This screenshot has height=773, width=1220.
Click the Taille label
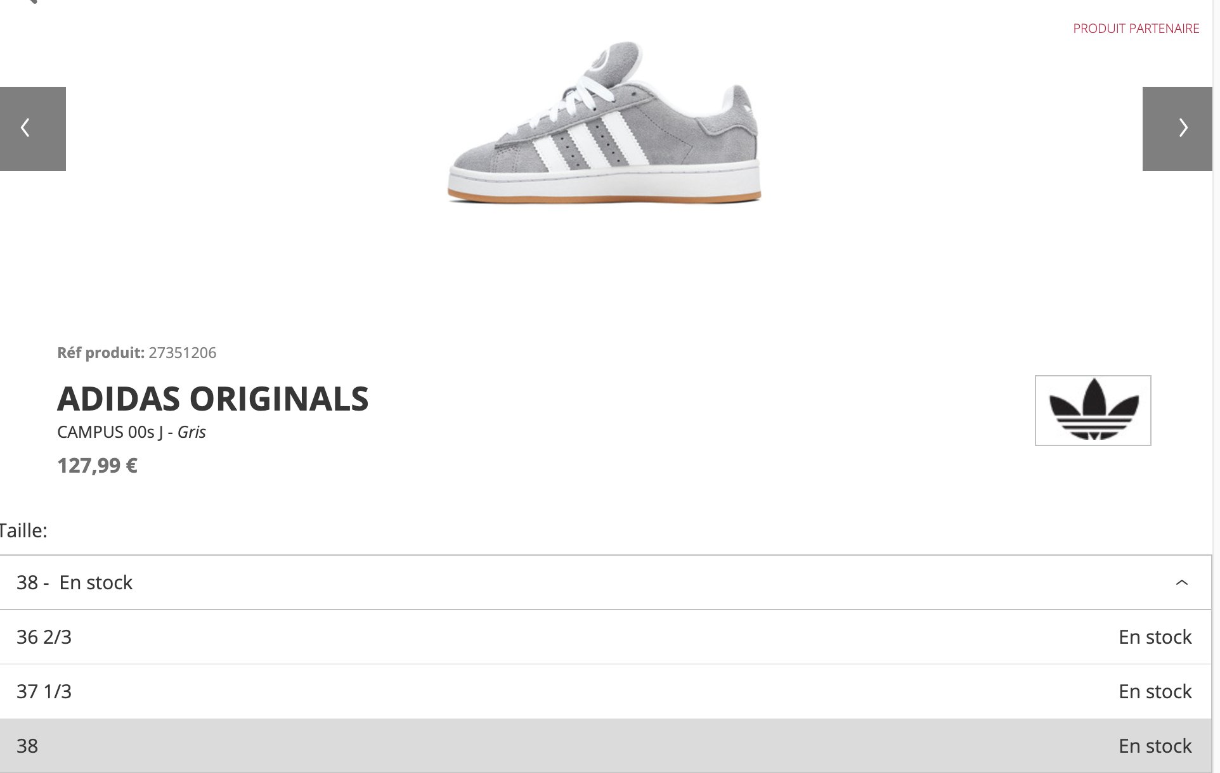[x=23, y=530]
